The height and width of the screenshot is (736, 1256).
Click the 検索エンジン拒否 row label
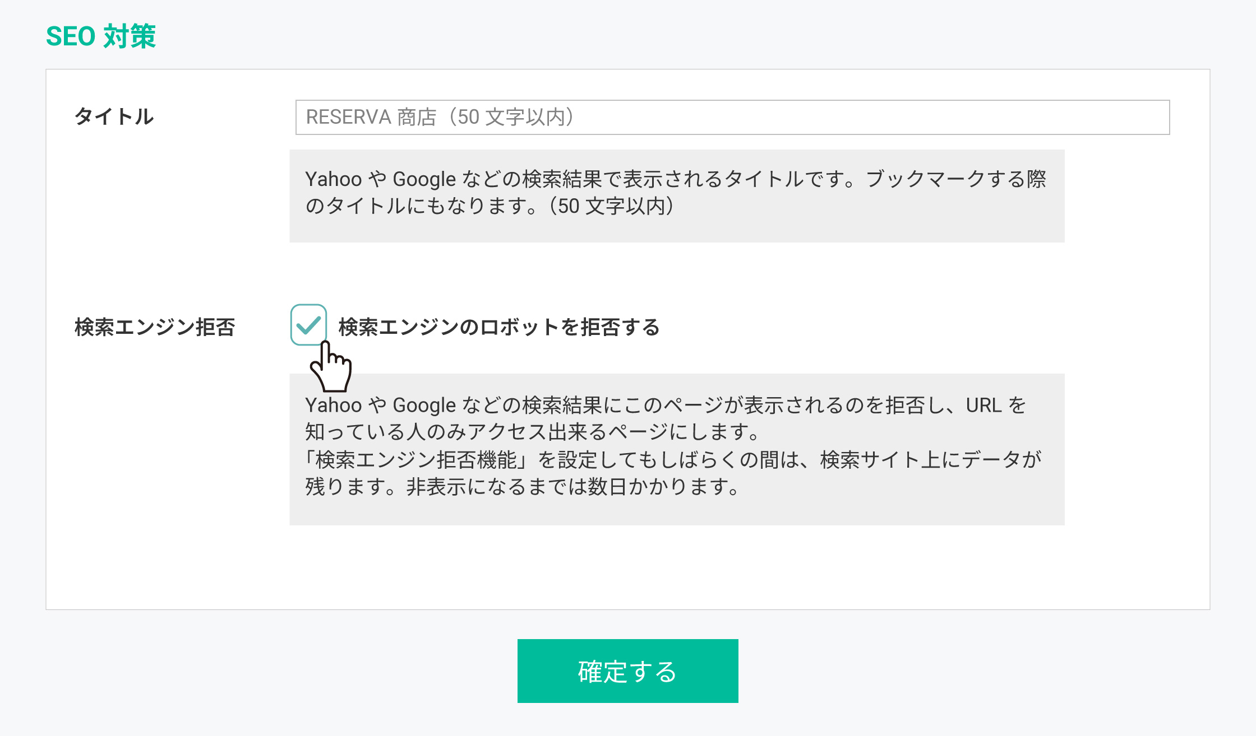coord(155,327)
